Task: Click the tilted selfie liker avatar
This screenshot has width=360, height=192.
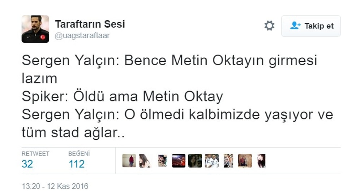Action: [x=163, y=161]
